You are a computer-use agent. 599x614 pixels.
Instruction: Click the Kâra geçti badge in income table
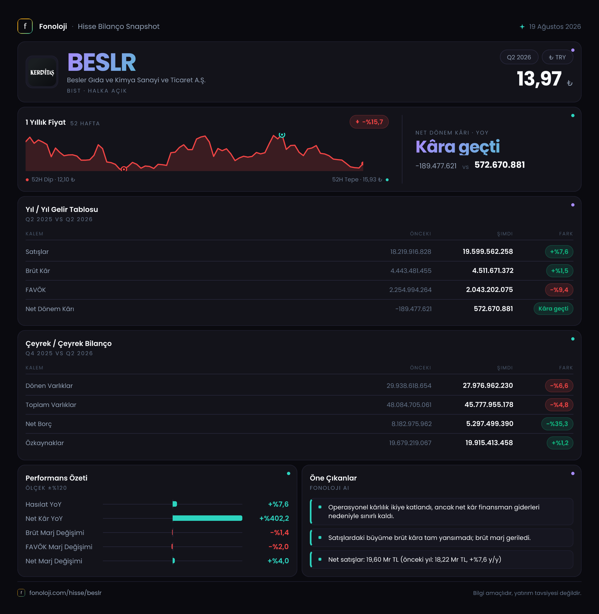[553, 309]
